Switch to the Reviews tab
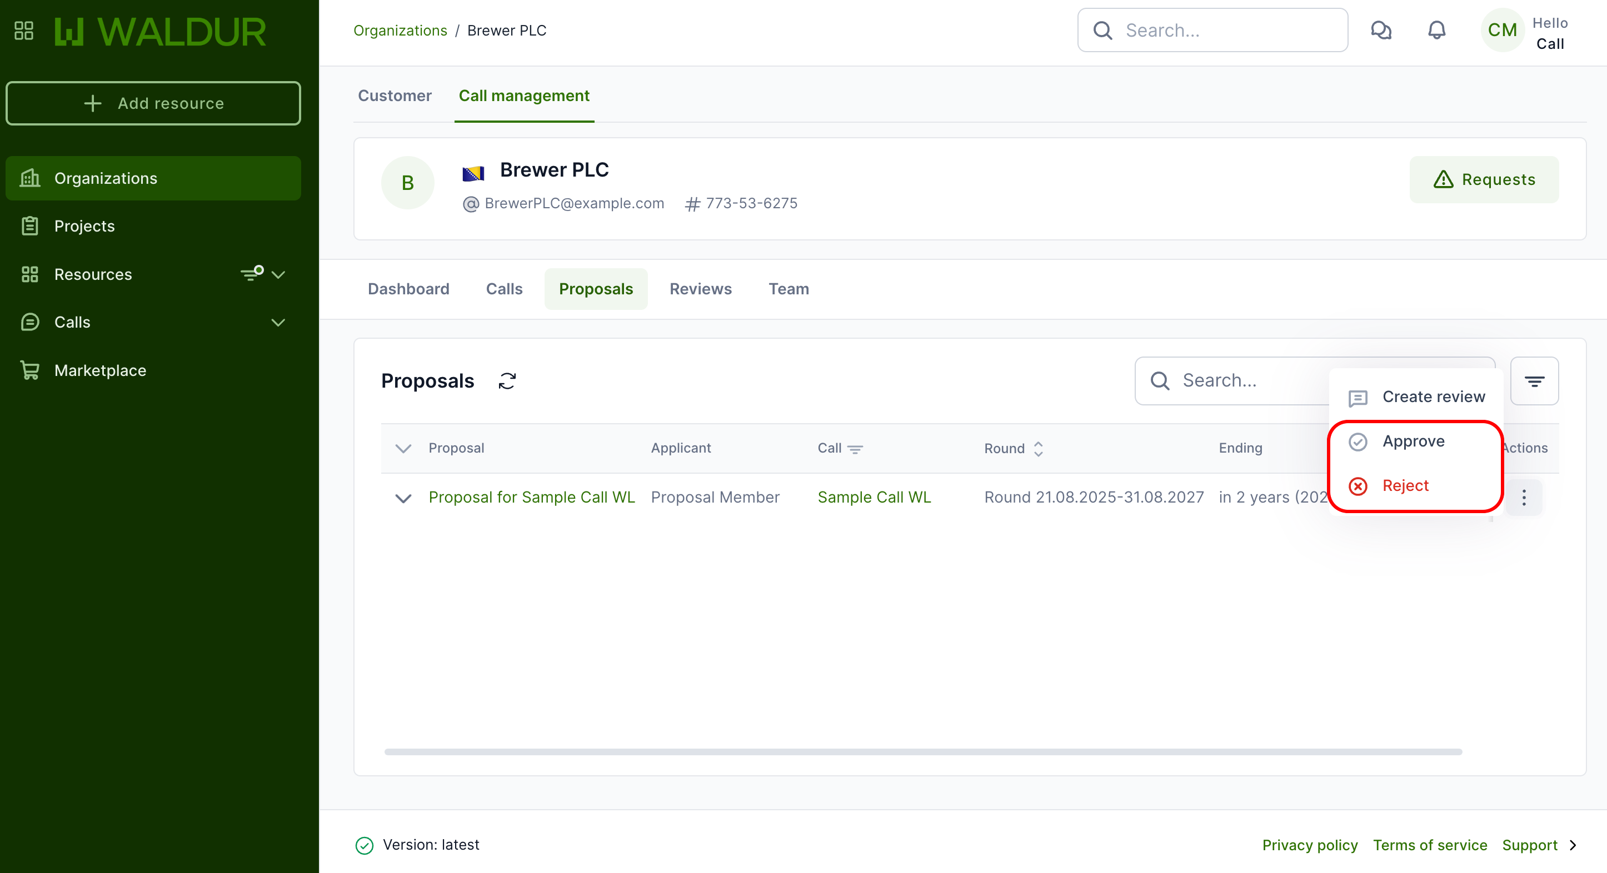 coord(700,289)
